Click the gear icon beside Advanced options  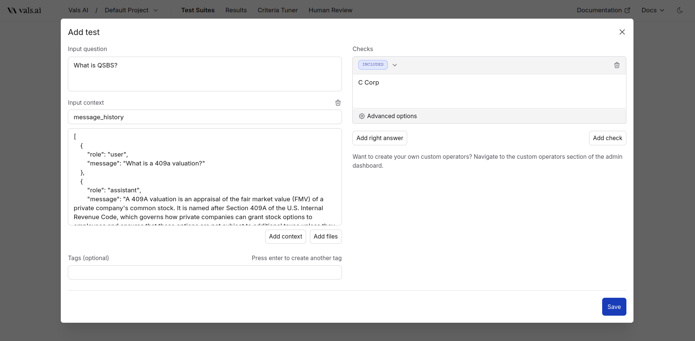coord(362,116)
